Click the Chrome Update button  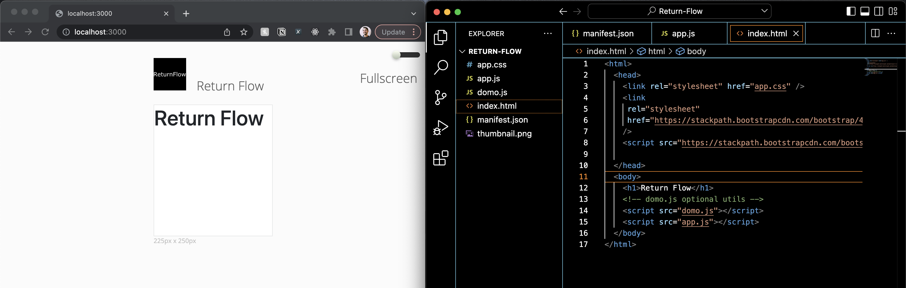[393, 32]
